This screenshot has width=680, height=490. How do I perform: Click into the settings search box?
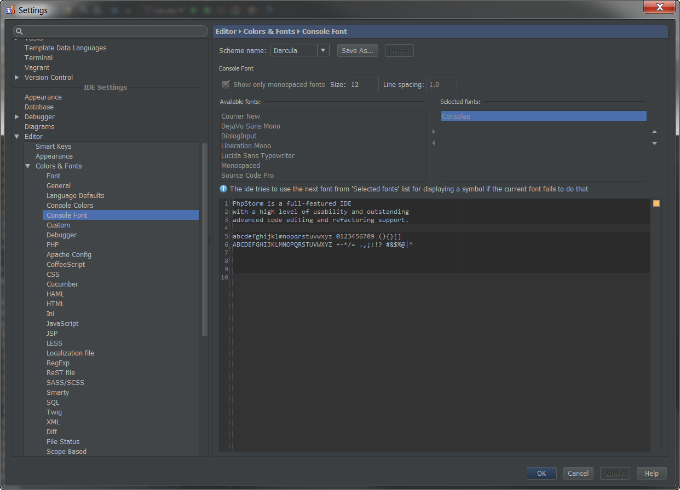[x=110, y=32]
